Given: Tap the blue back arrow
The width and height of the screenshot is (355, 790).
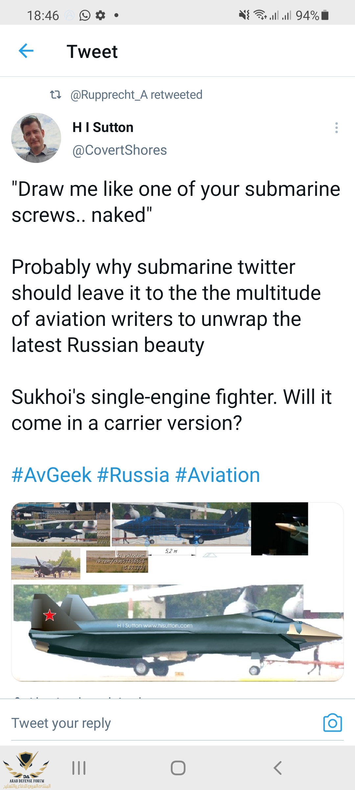Looking at the screenshot, I should (x=26, y=51).
